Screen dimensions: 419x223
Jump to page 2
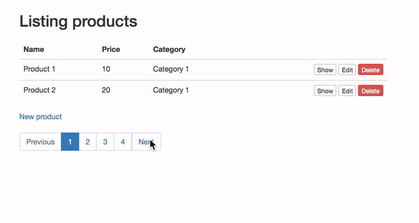(87, 142)
